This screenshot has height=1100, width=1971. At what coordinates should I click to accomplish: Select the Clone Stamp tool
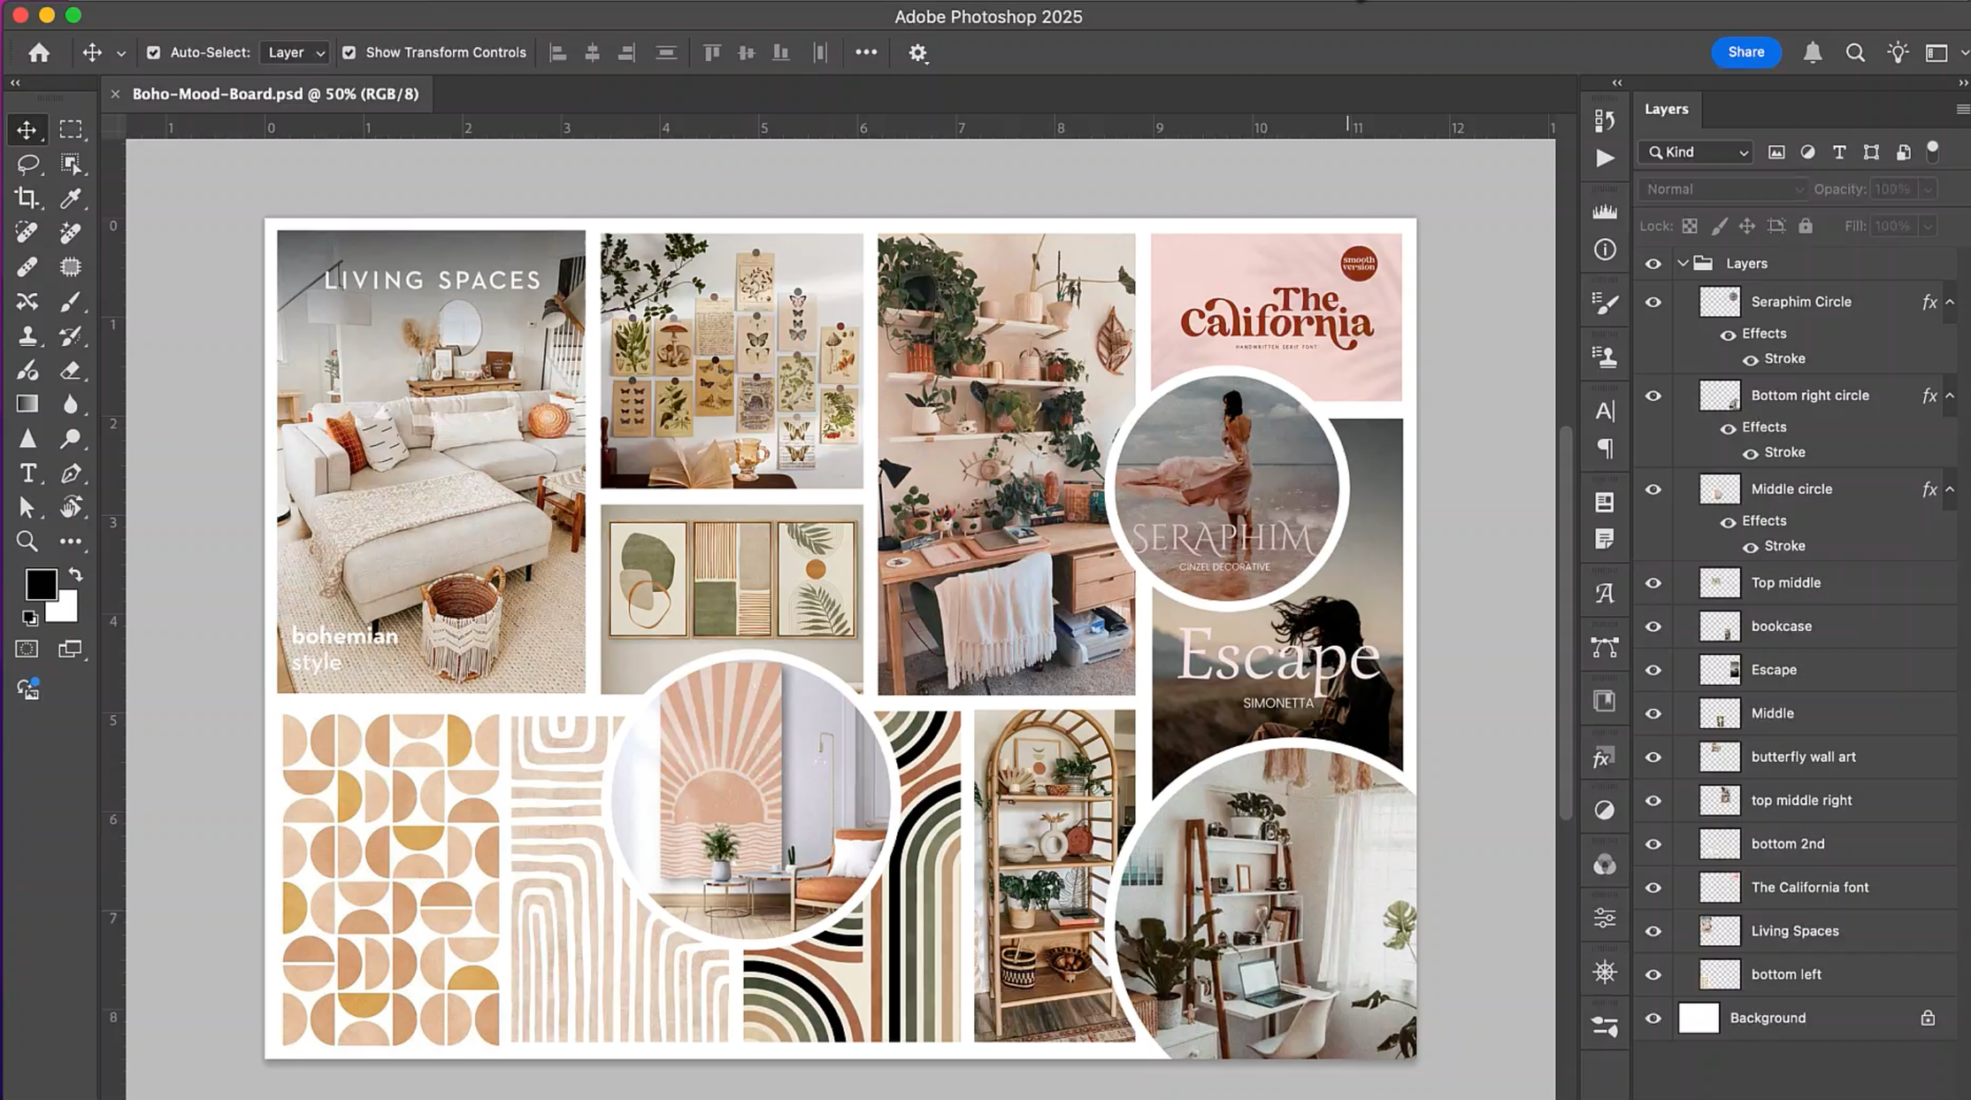click(x=27, y=335)
